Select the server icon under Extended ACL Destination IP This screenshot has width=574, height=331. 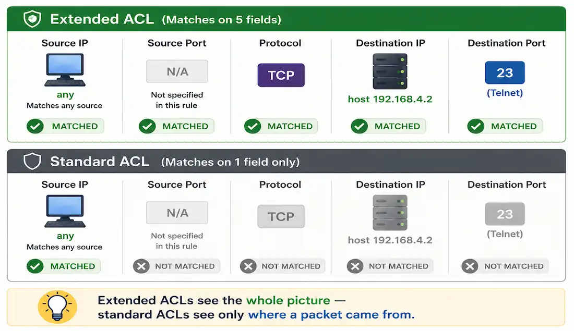click(390, 71)
